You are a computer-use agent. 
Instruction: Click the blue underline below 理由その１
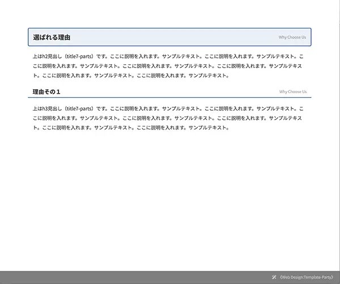pyautogui.click(x=170, y=98)
